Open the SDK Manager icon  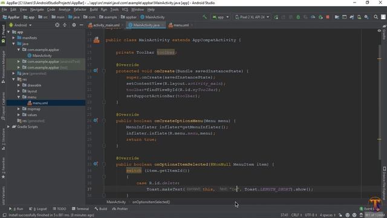(366, 17)
